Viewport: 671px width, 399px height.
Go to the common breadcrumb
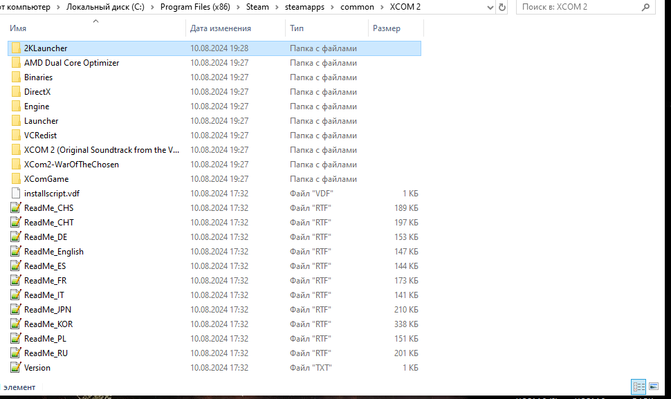tap(358, 8)
